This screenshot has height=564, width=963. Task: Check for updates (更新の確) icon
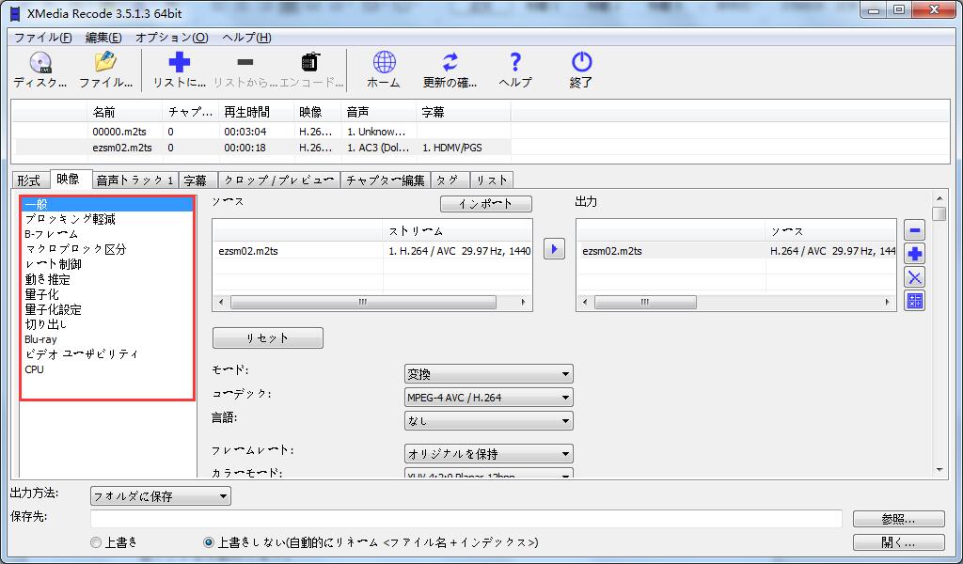tap(450, 70)
